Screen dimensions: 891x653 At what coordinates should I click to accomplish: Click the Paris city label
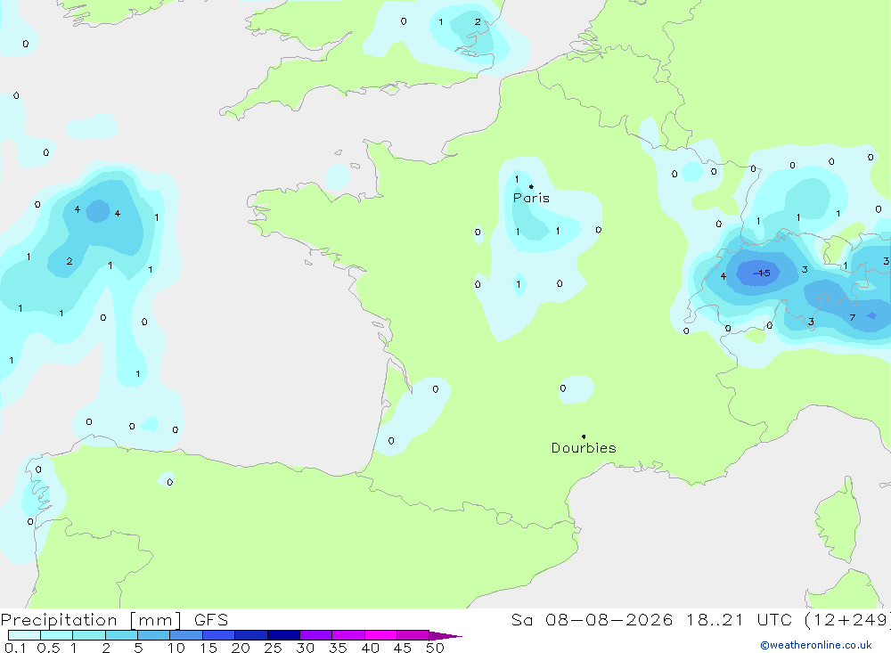tap(531, 198)
